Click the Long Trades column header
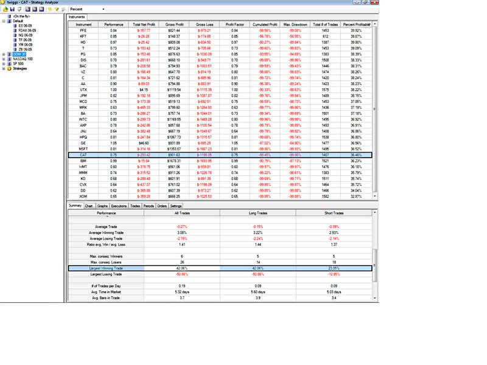 tap(258, 214)
